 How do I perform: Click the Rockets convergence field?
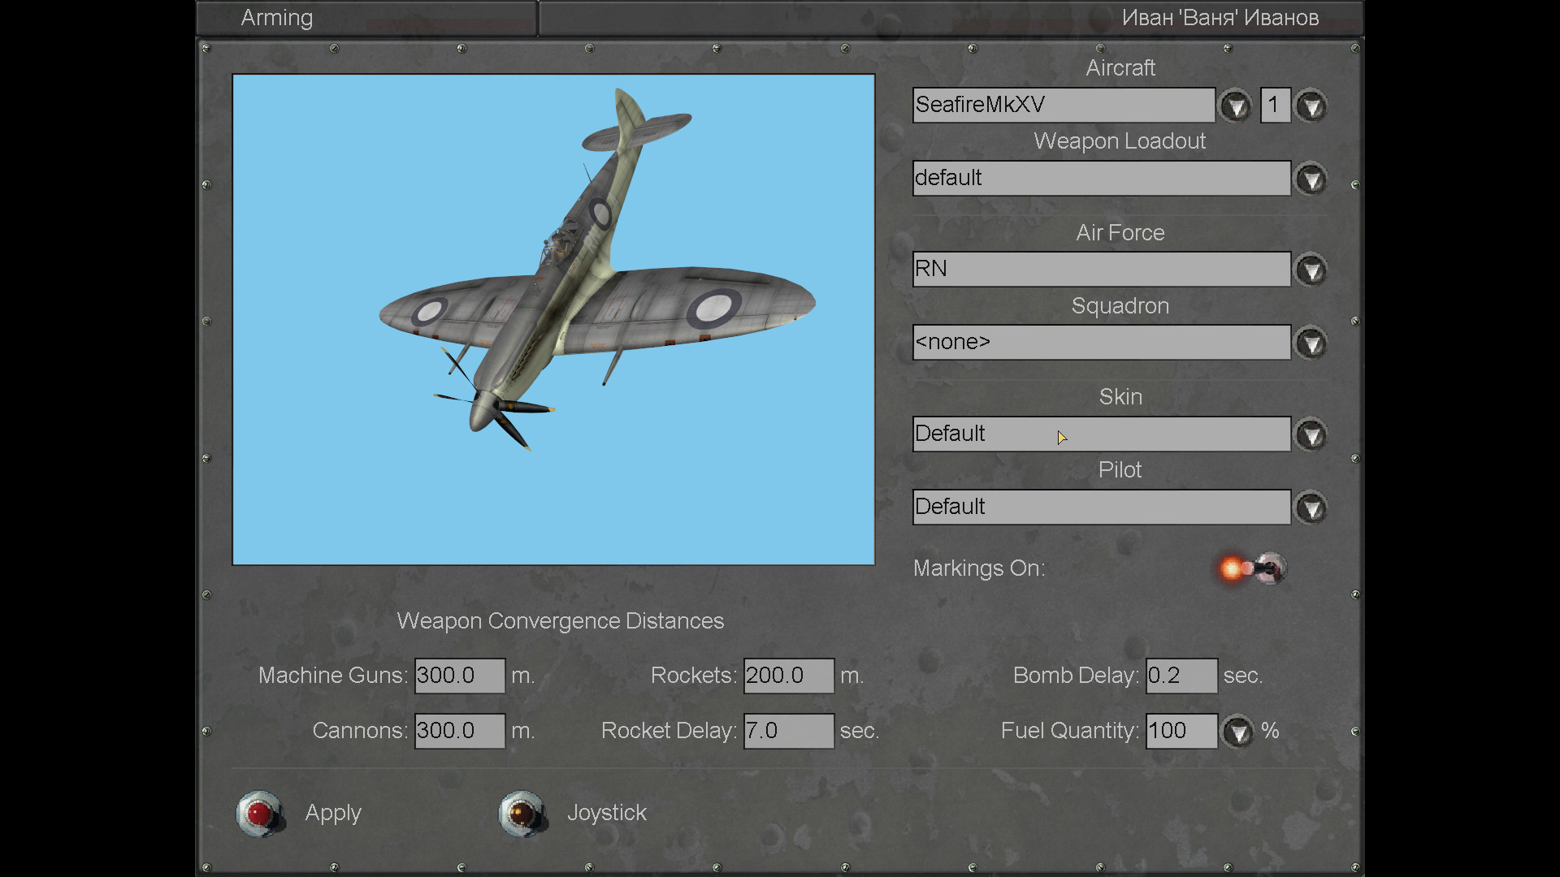[x=788, y=676]
